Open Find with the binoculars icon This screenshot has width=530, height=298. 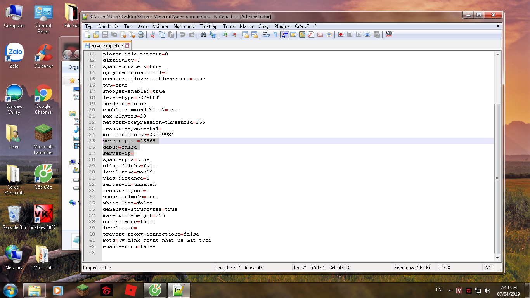[x=203, y=35]
